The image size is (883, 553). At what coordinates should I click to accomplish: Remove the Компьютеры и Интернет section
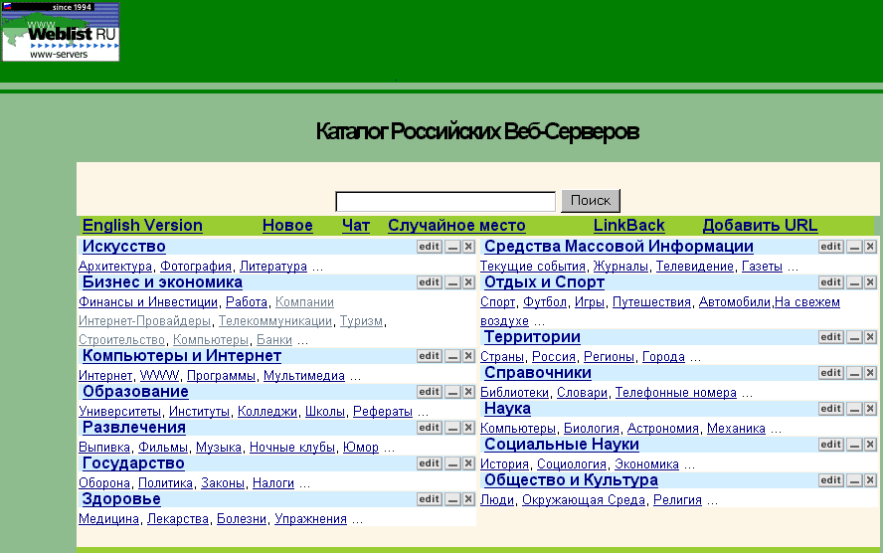468,356
